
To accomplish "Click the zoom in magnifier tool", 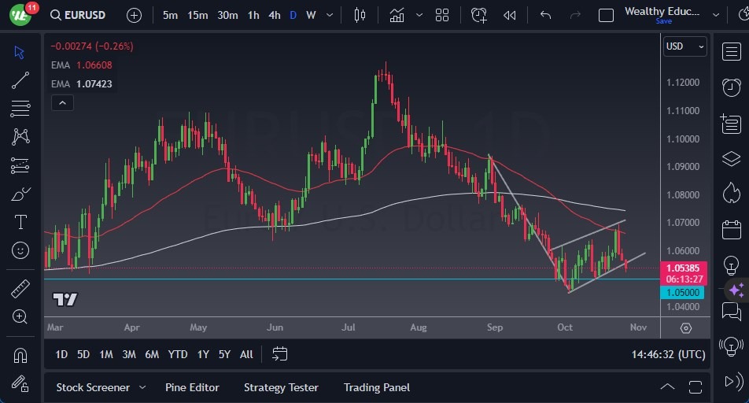I will [20, 316].
